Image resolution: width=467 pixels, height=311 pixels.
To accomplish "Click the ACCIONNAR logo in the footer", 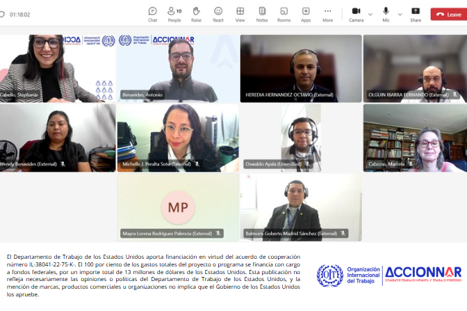I will (x=423, y=274).
